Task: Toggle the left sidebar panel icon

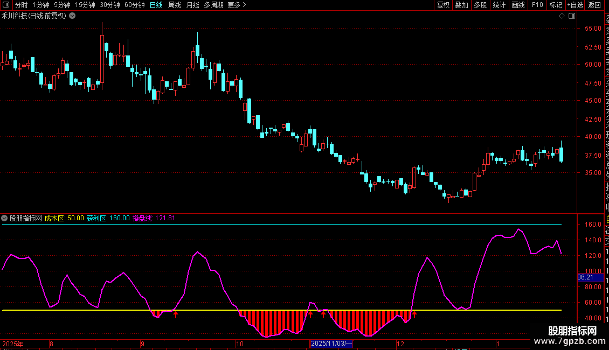Action: point(6,5)
